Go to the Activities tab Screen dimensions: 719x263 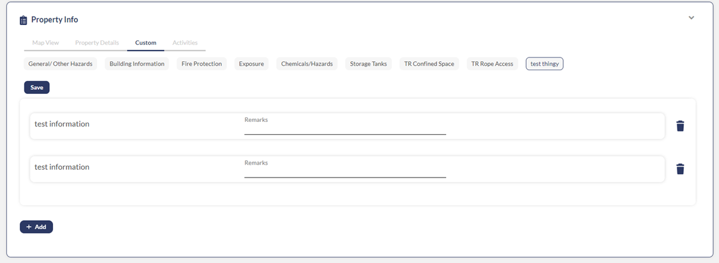tap(185, 43)
